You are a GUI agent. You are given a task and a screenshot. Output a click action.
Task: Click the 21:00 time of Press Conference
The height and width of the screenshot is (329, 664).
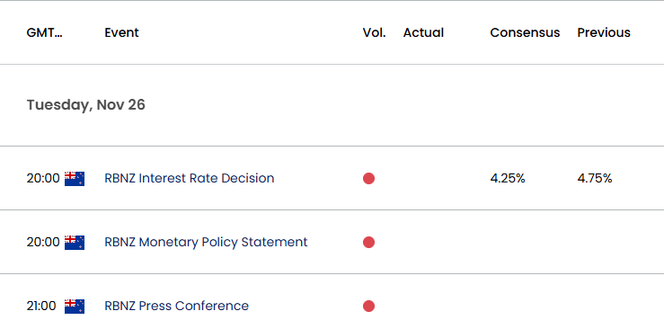(41, 307)
